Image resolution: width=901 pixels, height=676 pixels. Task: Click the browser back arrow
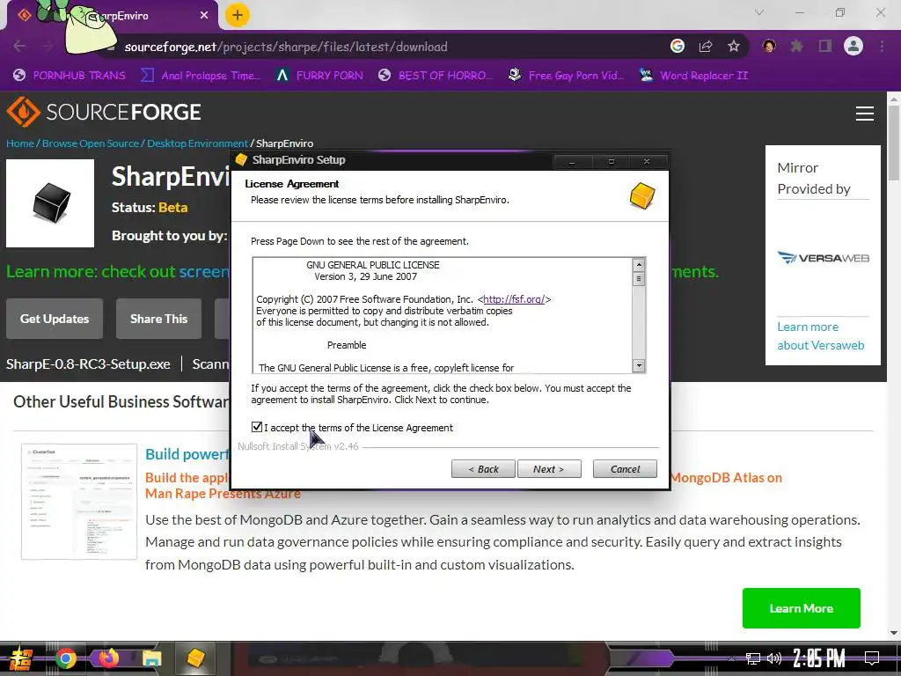coord(19,47)
